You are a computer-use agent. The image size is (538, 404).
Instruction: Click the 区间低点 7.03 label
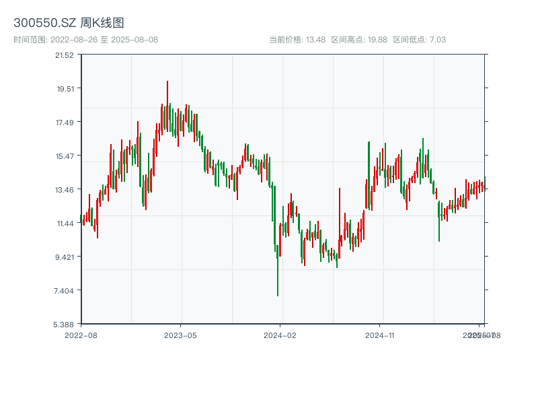(420, 40)
